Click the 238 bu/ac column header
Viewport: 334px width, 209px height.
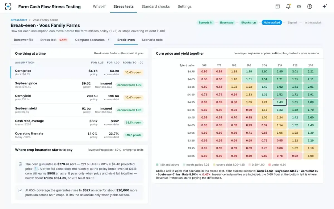click(311, 65)
